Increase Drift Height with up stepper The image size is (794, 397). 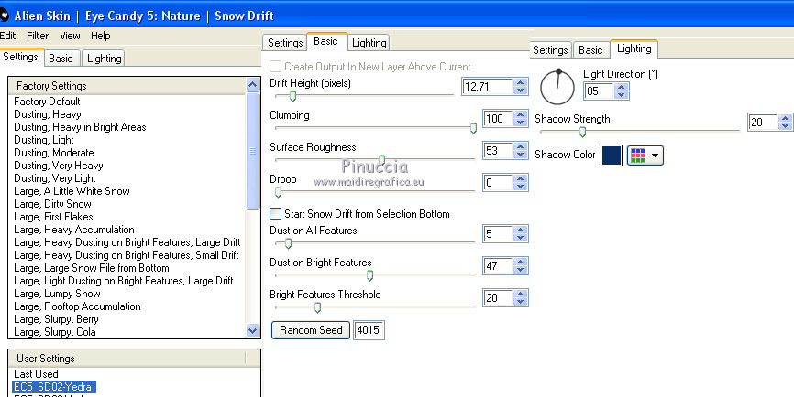click(520, 82)
